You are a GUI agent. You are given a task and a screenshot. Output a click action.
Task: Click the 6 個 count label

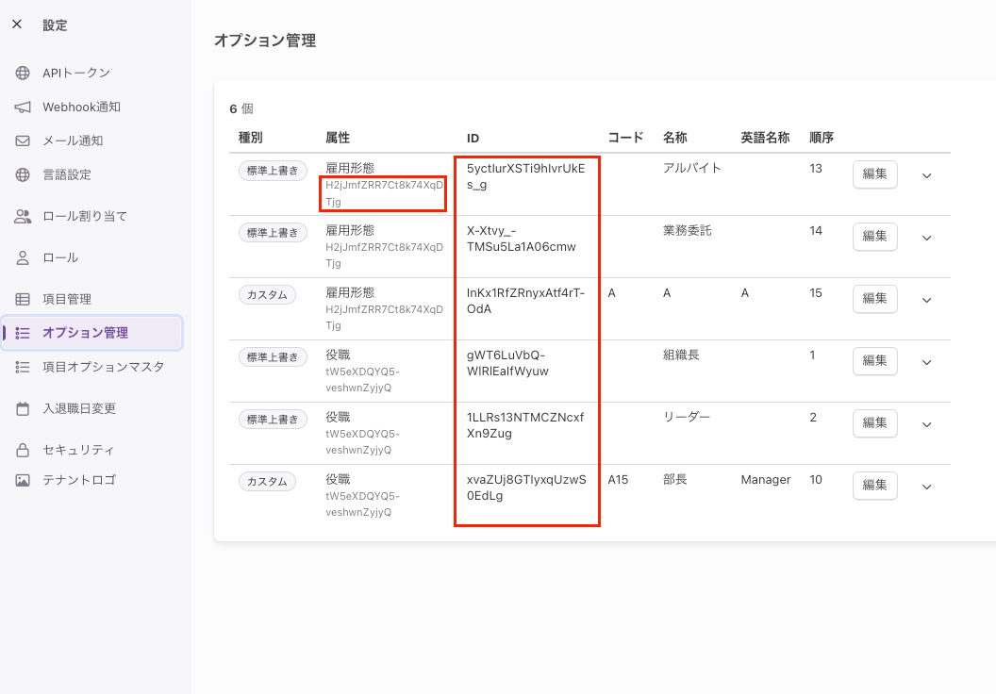(x=241, y=108)
